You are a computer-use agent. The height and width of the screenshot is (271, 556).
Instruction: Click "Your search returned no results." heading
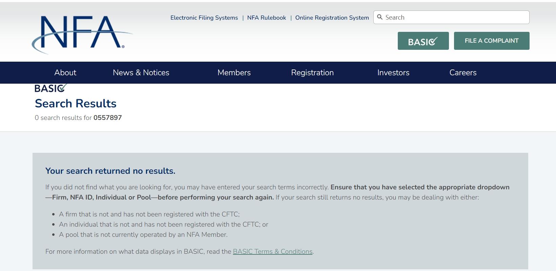tap(110, 171)
